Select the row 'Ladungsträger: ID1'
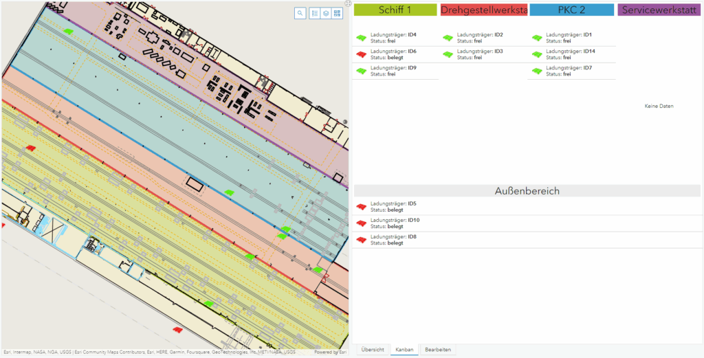 click(x=571, y=38)
